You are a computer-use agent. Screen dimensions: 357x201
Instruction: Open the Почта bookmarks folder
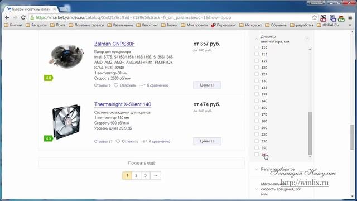58,25
